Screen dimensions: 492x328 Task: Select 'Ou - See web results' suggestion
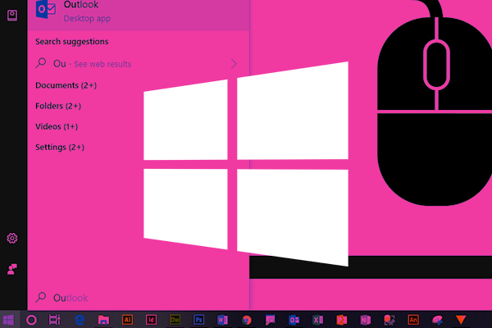pos(139,64)
